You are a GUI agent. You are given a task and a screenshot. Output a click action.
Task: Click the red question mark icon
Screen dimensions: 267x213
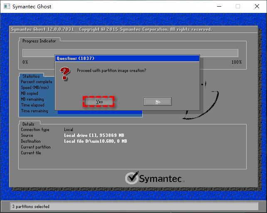(65, 74)
